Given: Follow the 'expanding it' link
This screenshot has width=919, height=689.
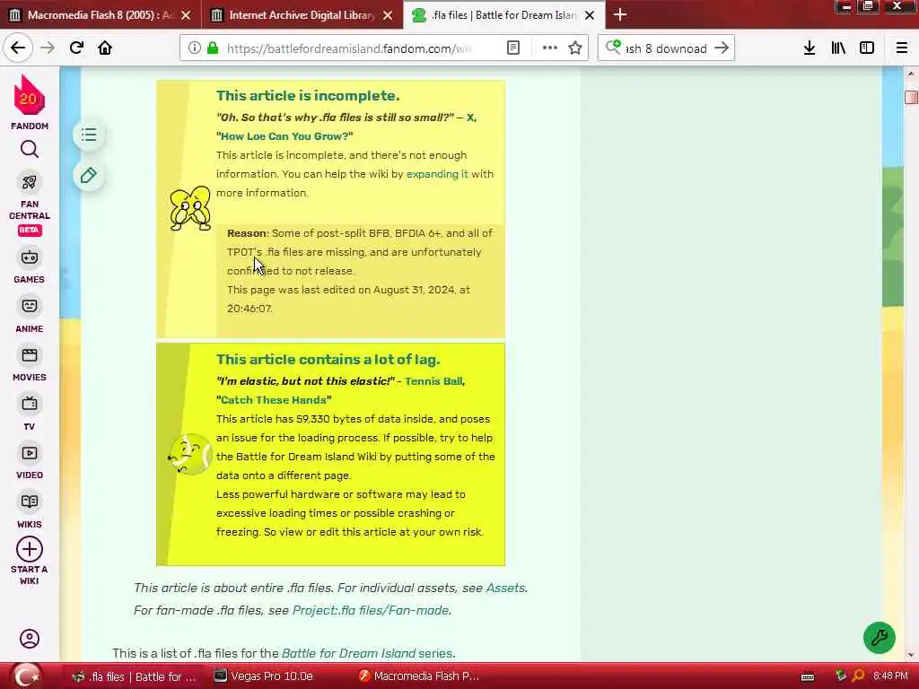Looking at the screenshot, I should (x=437, y=174).
